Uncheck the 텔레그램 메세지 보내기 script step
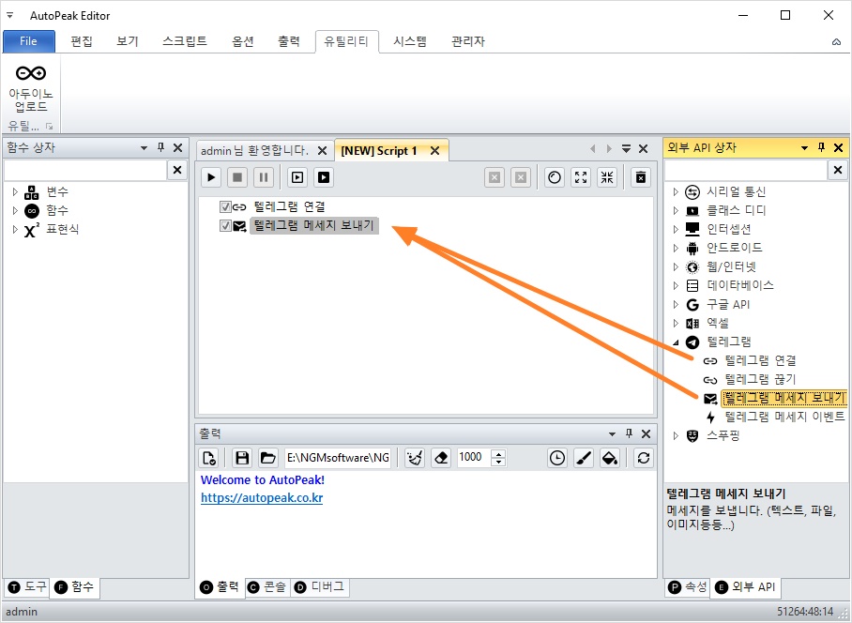 (x=225, y=225)
